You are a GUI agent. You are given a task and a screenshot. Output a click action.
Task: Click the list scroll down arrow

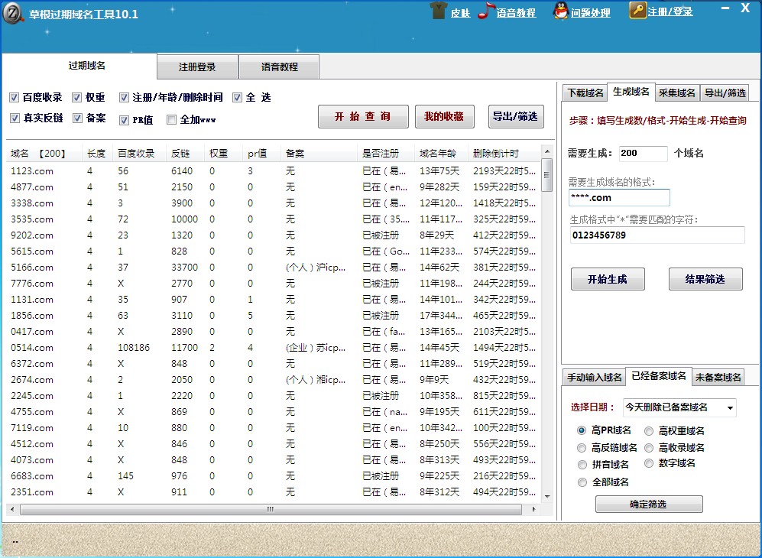pos(547,497)
